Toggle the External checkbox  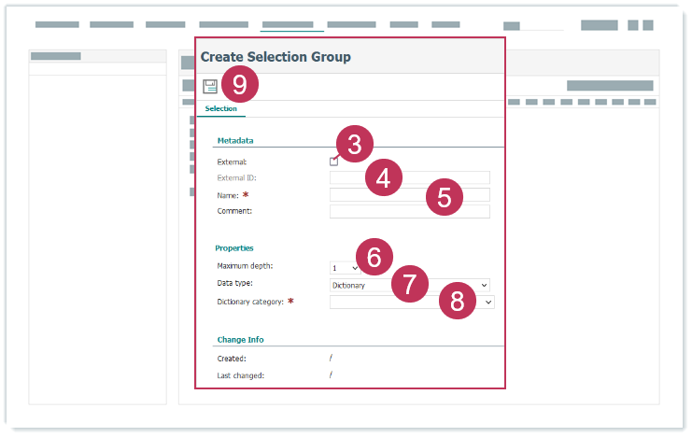(x=333, y=162)
